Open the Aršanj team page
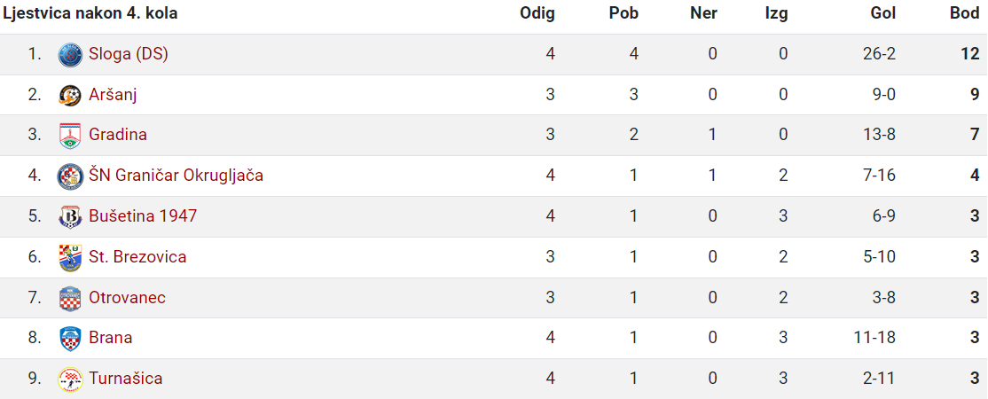The width and height of the screenshot is (988, 399). pos(113,95)
